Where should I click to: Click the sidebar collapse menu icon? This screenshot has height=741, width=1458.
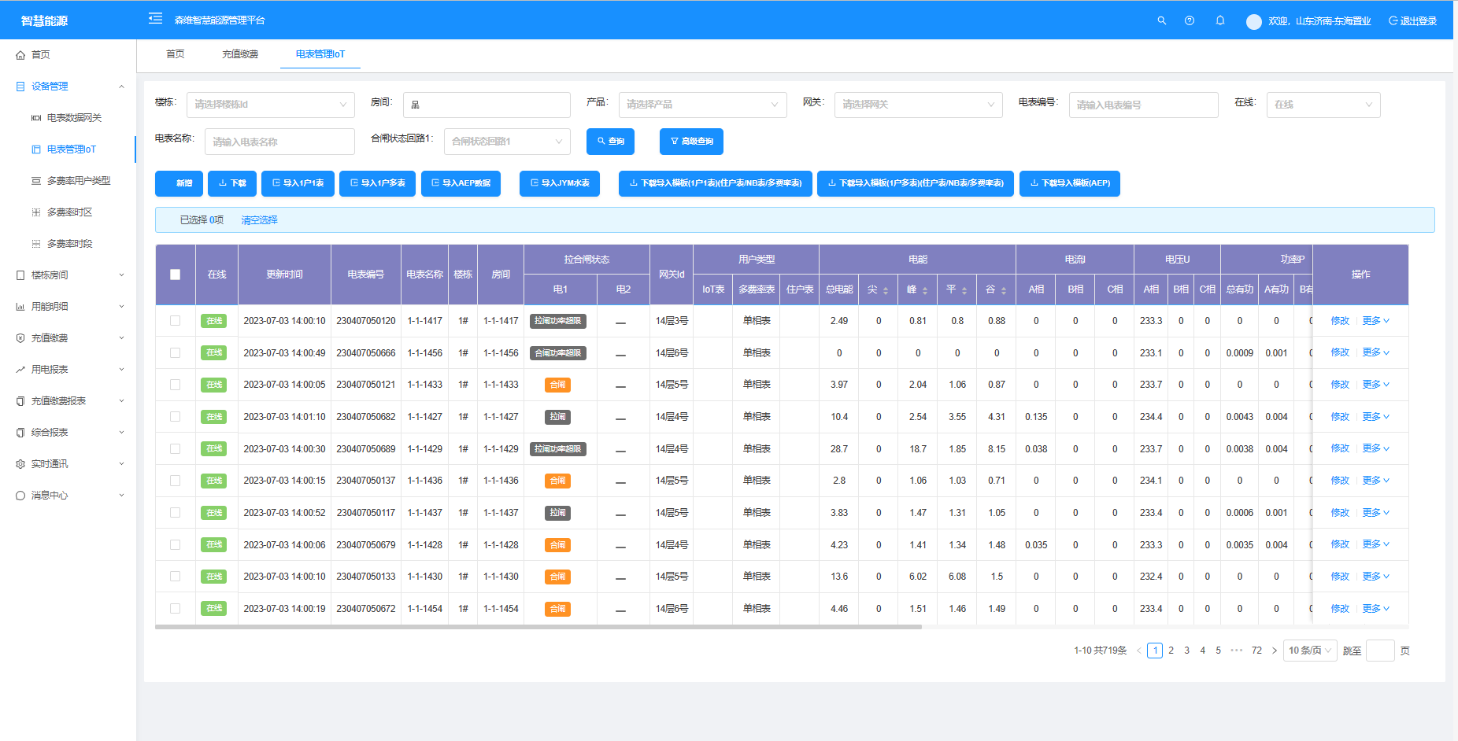155,19
